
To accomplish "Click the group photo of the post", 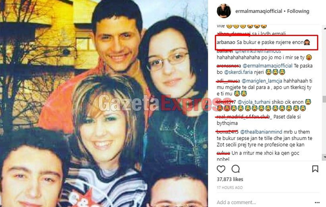I will point(104,103).
